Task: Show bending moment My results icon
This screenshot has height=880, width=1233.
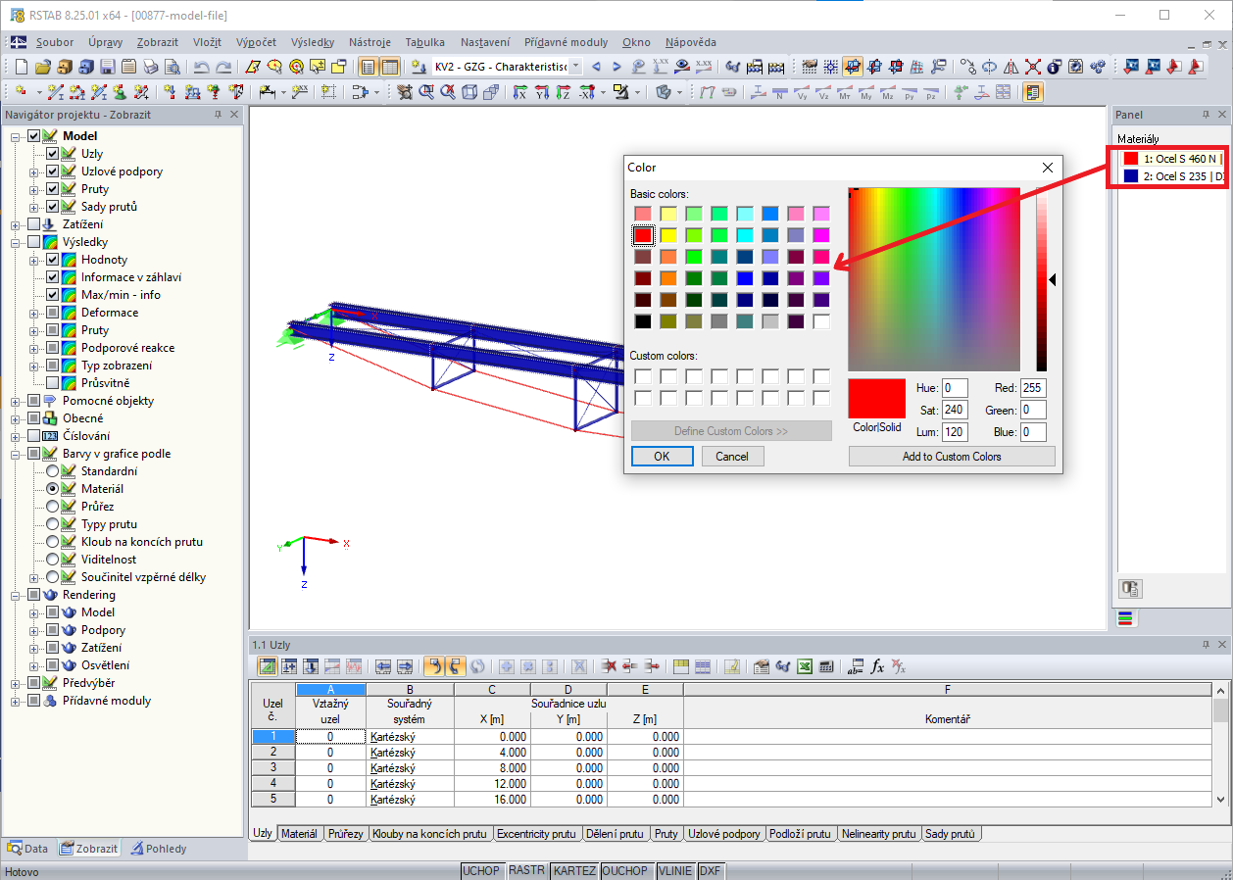Action: (866, 92)
